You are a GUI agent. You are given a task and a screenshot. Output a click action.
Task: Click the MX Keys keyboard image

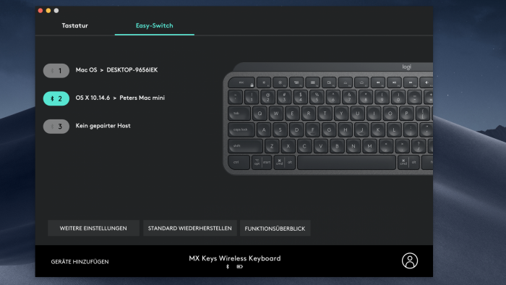[x=328, y=119]
